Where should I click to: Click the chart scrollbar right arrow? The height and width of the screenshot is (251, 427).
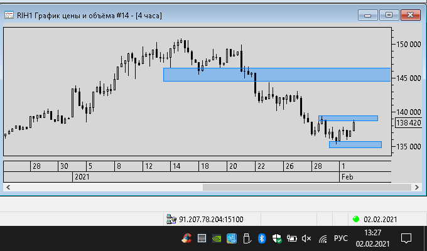pos(417,187)
